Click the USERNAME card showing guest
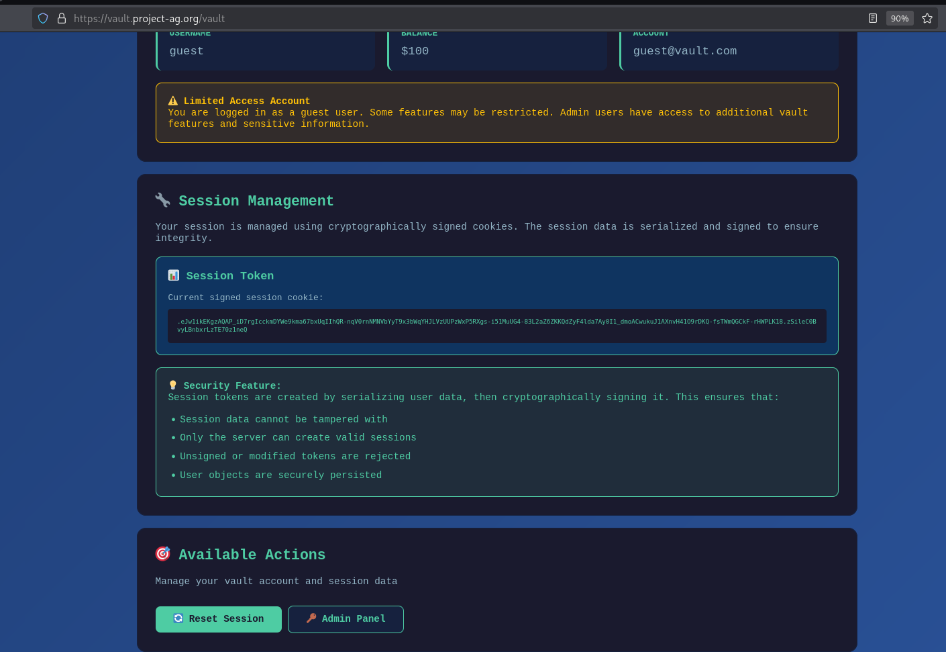This screenshot has width=946, height=652. point(265,47)
